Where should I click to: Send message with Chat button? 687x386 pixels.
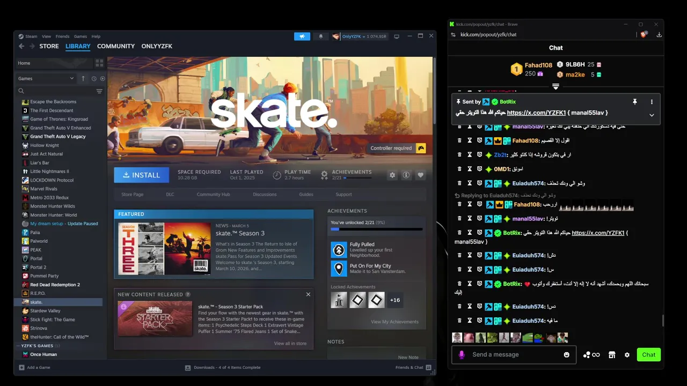click(649, 355)
